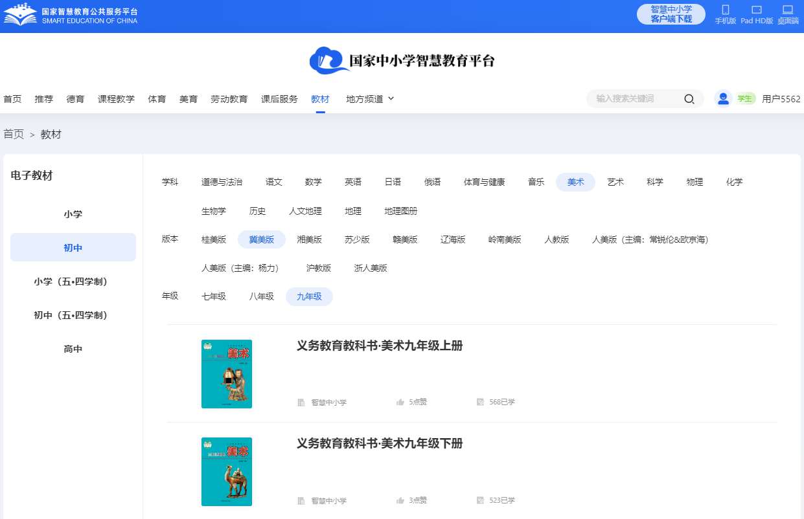The image size is (804, 519).
Task: Click the 国家中小学智慧教育平台 cloud logo
Action: tap(402, 61)
